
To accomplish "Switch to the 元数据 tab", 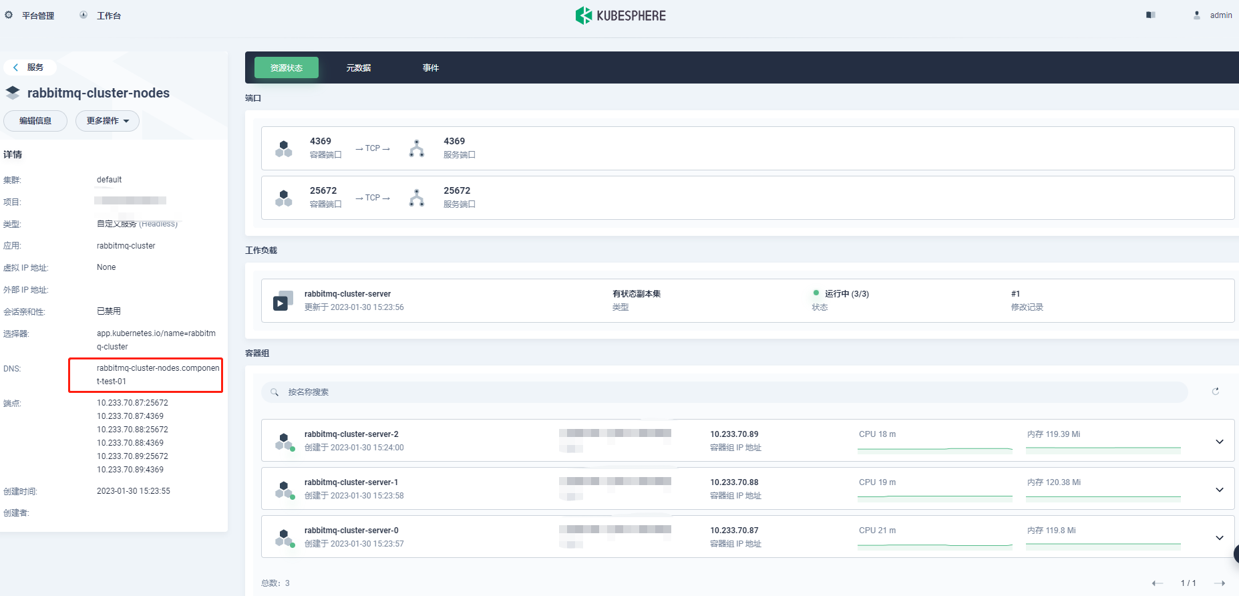I will tap(359, 68).
